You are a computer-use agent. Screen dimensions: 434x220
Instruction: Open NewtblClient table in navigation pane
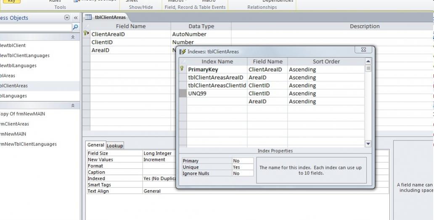tap(13, 45)
